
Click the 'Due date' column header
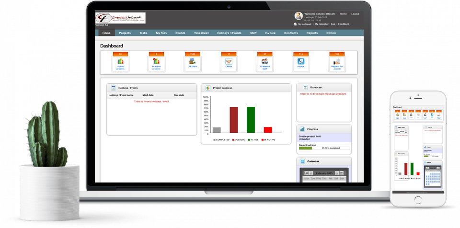pos(179,95)
